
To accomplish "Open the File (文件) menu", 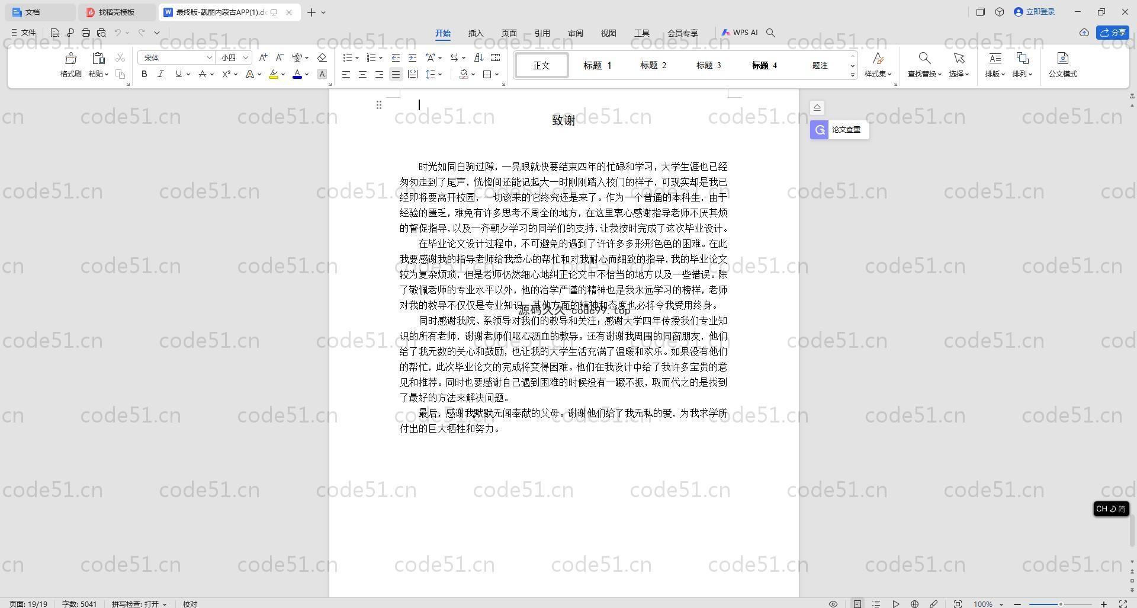I will (x=24, y=33).
